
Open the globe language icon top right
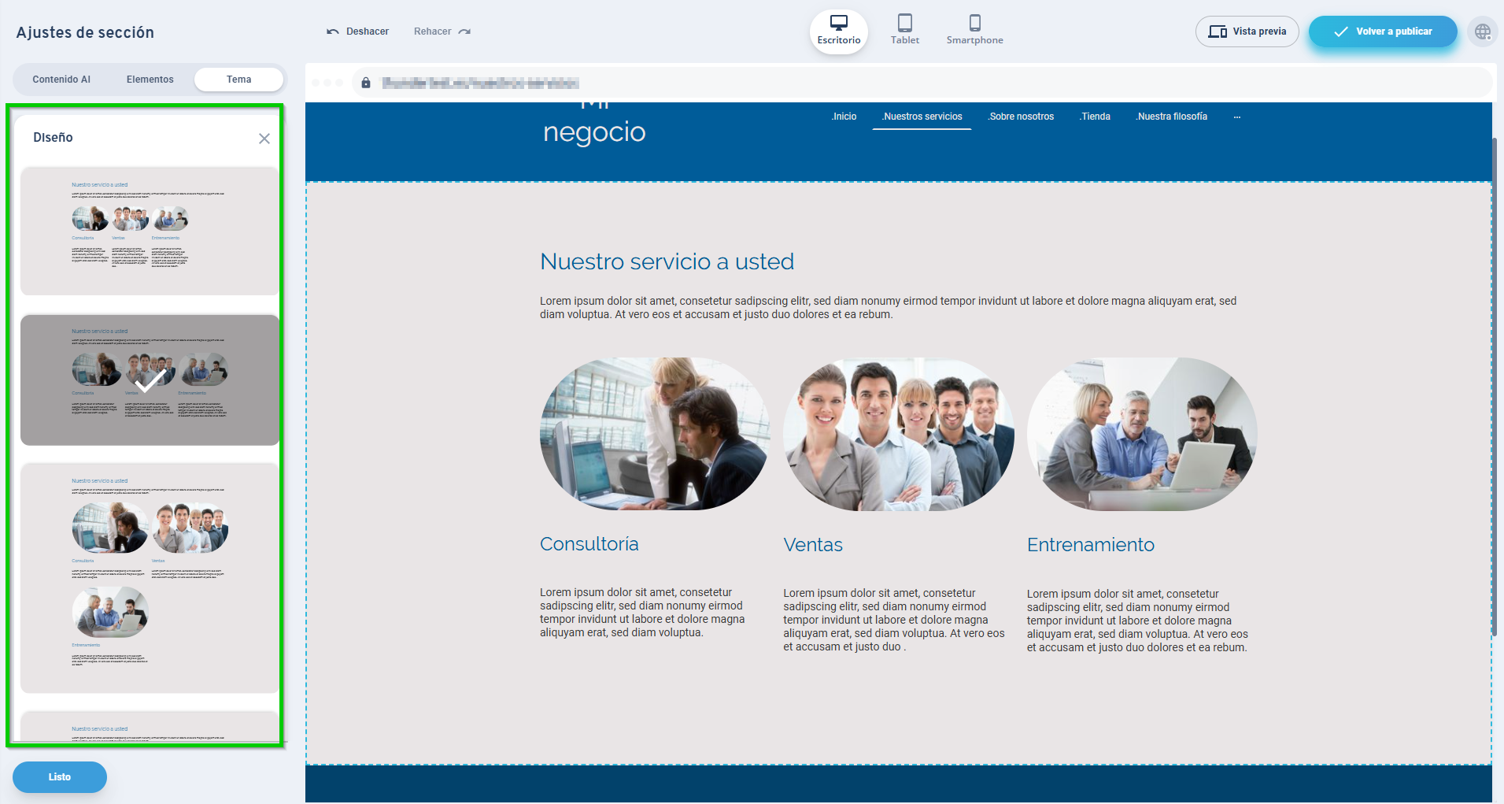pyautogui.click(x=1483, y=31)
